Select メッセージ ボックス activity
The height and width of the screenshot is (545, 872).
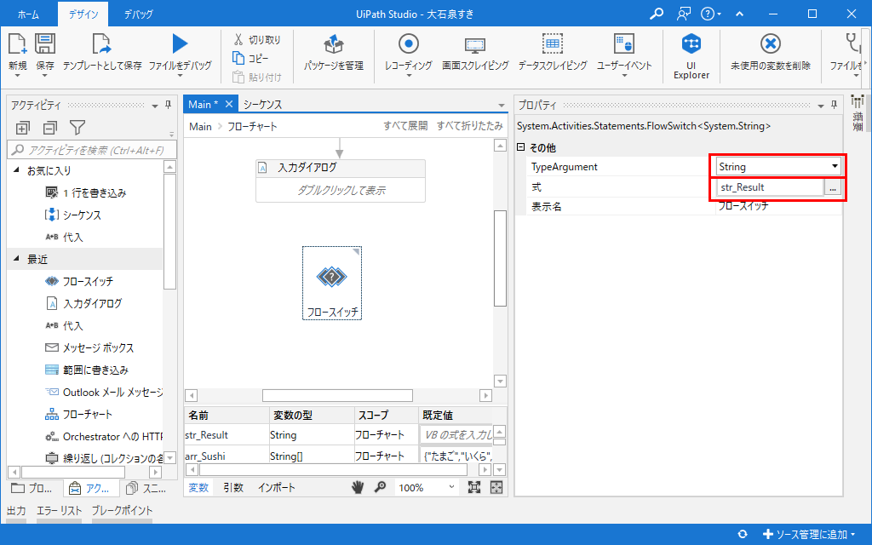(89, 348)
